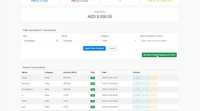Viewport: 200px width, 111px height.
Task: Download PDF for the 12.00 transaction
Action: click(137, 95)
